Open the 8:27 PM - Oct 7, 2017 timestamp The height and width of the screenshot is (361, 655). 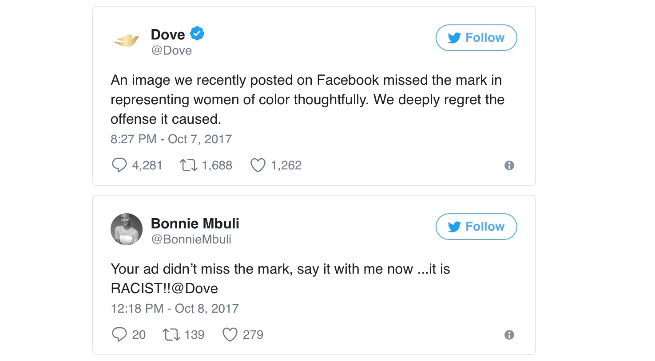tap(171, 139)
